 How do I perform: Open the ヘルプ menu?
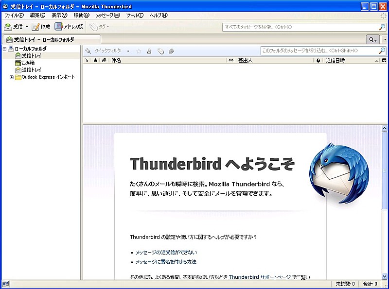tap(159, 16)
